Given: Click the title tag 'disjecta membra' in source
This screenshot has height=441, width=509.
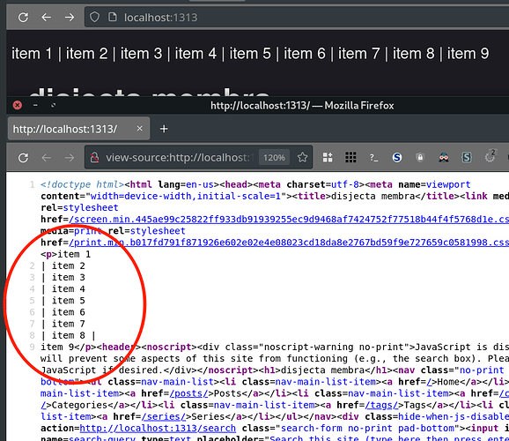Looking at the screenshot, I should click(x=373, y=196).
